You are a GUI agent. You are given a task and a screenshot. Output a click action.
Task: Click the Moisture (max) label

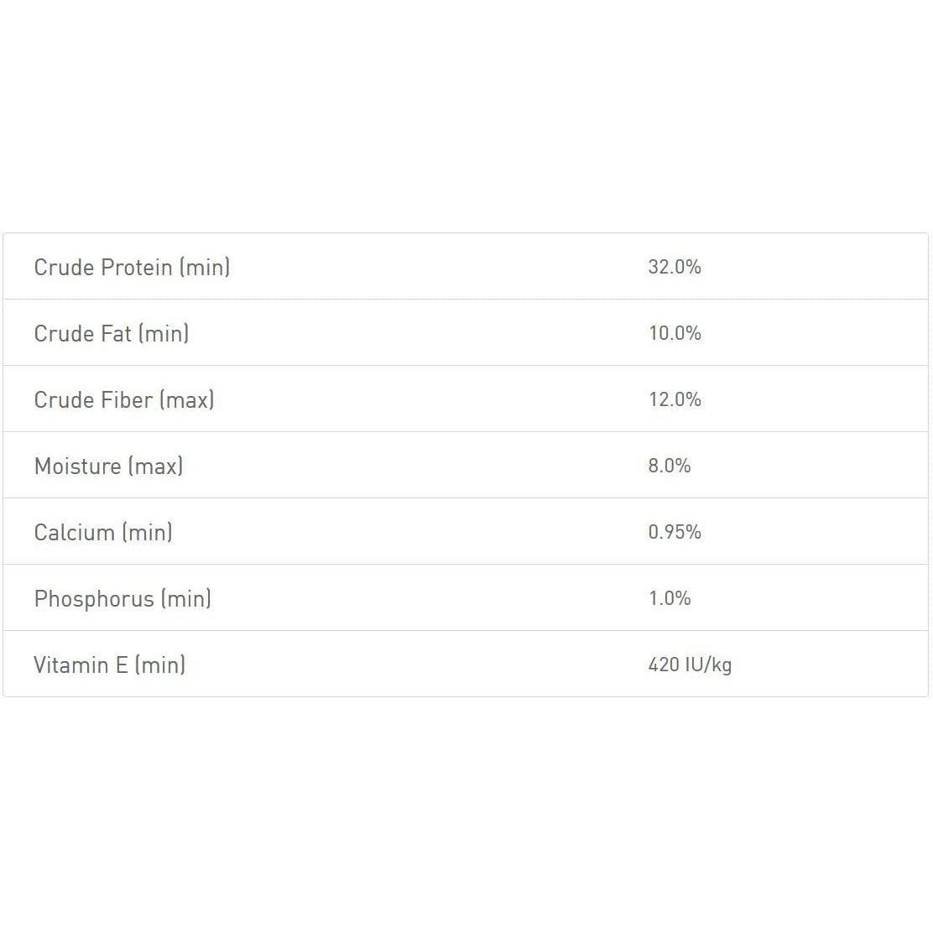pos(108,466)
